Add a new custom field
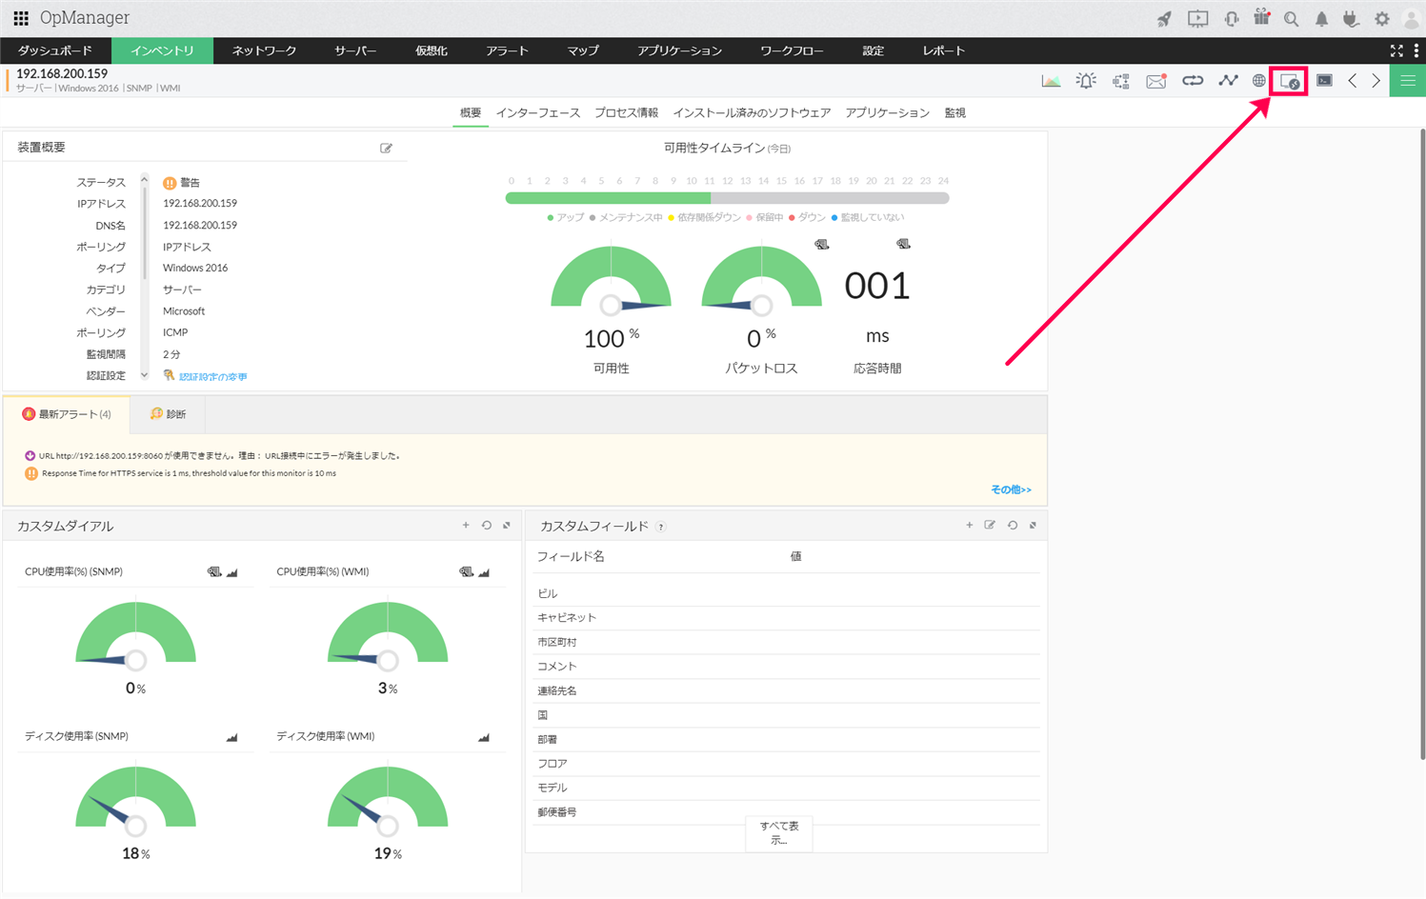Viewport: 1426px width, 899px height. pos(970,525)
